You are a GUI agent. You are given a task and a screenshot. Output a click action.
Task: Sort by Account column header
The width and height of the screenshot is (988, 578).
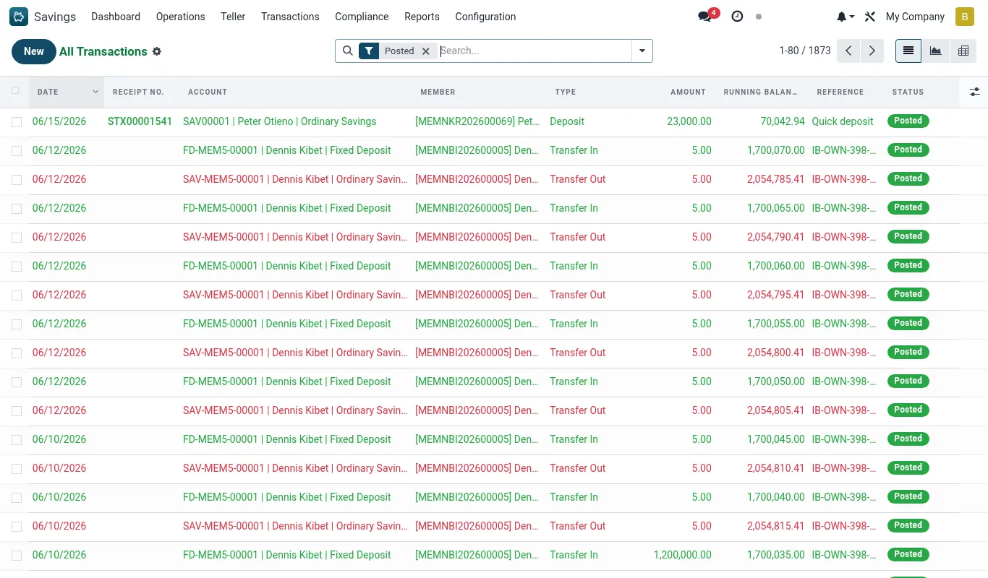295,92
